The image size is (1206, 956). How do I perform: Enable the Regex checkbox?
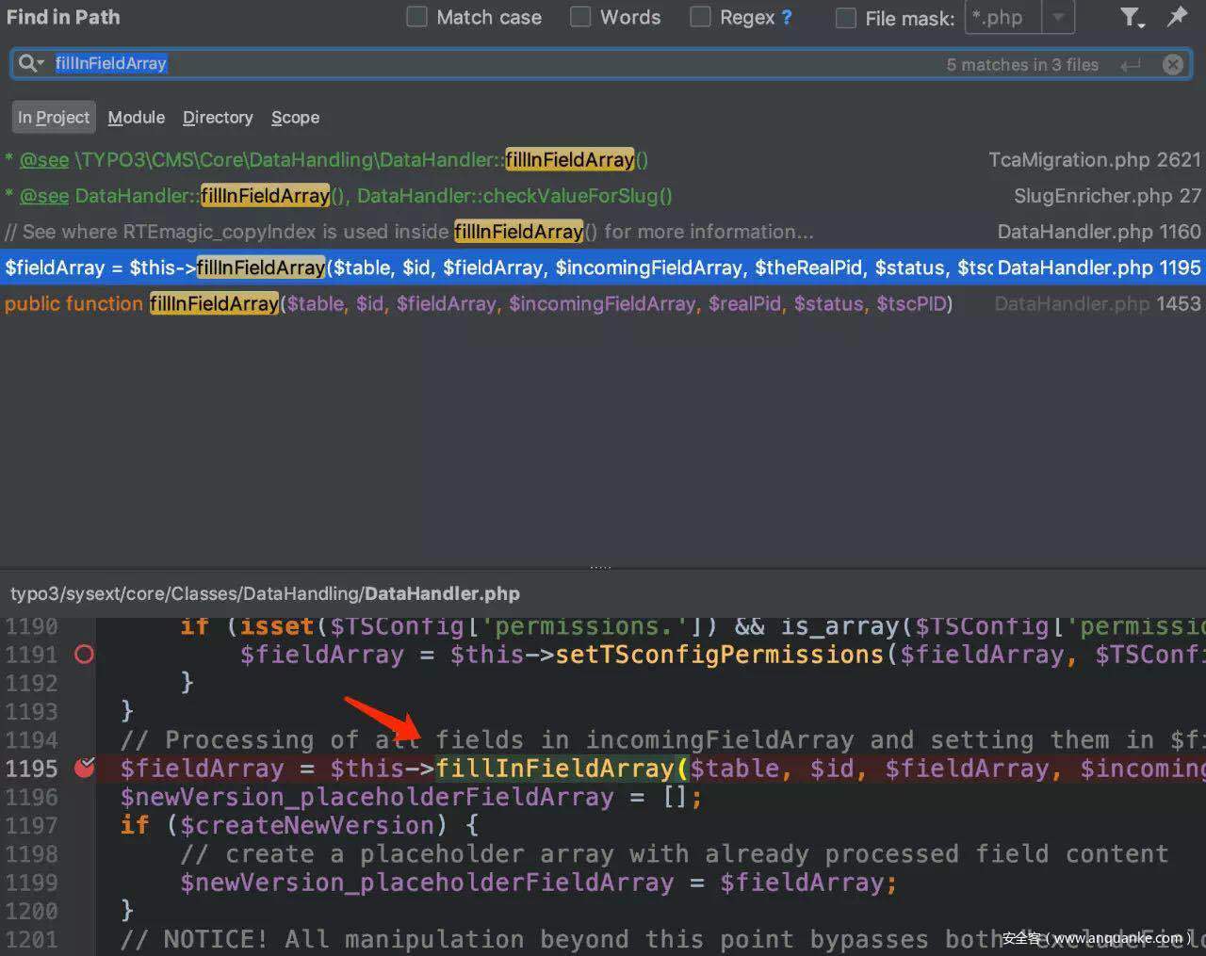[x=700, y=17]
